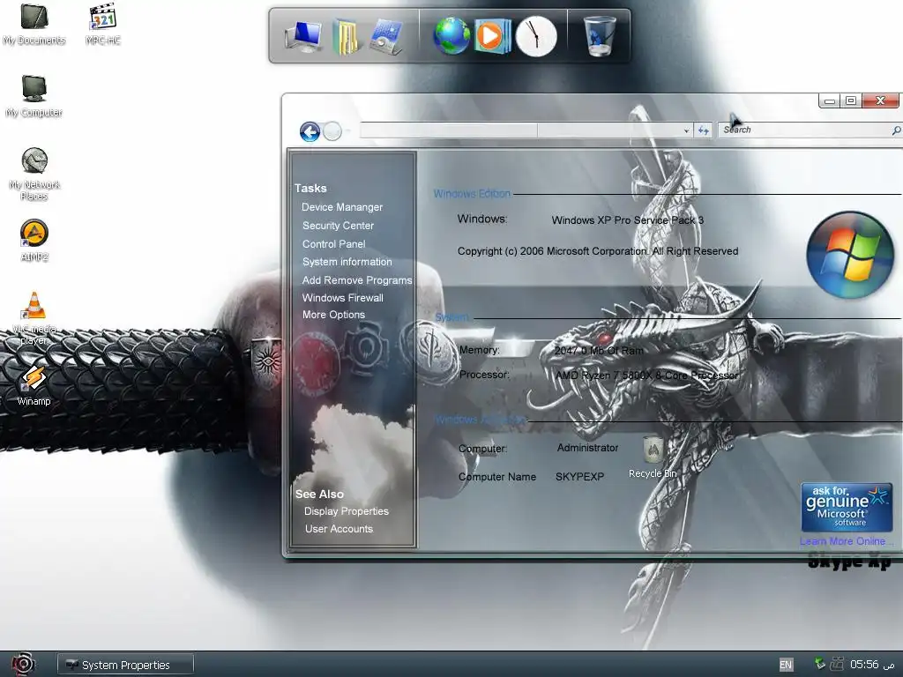This screenshot has height=677, width=903.
Task: Open Windows Firewall link
Action: [x=343, y=298]
